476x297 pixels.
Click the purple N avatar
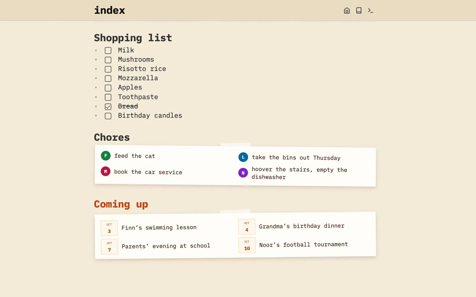click(243, 173)
